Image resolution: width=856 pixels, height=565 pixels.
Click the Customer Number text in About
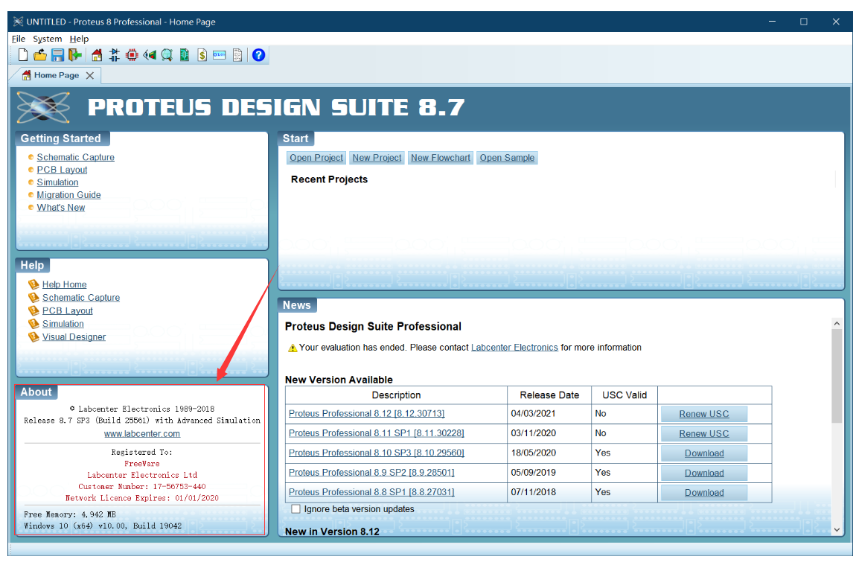click(142, 486)
